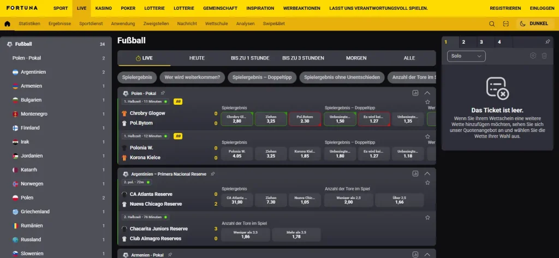The height and width of the screenshot is (258, 559).
Task: Click the REGISTRIEREN link
Action: (x=505, y=8)
